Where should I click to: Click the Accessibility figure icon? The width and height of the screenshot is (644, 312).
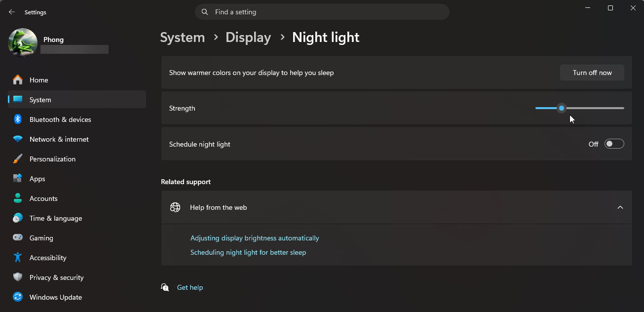point(18,258)
